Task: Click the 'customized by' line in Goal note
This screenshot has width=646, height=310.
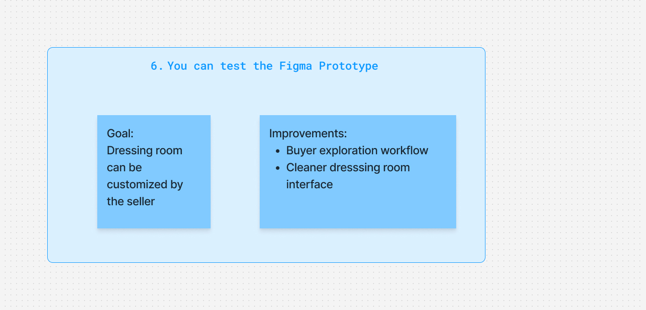Action: pyautogui.click(x=145, y=184)
